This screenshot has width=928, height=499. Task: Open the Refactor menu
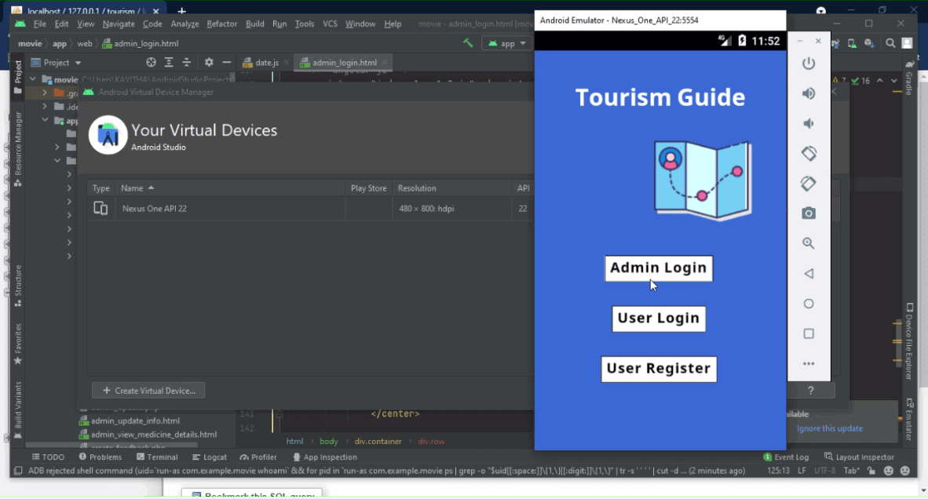pos(221,24)
